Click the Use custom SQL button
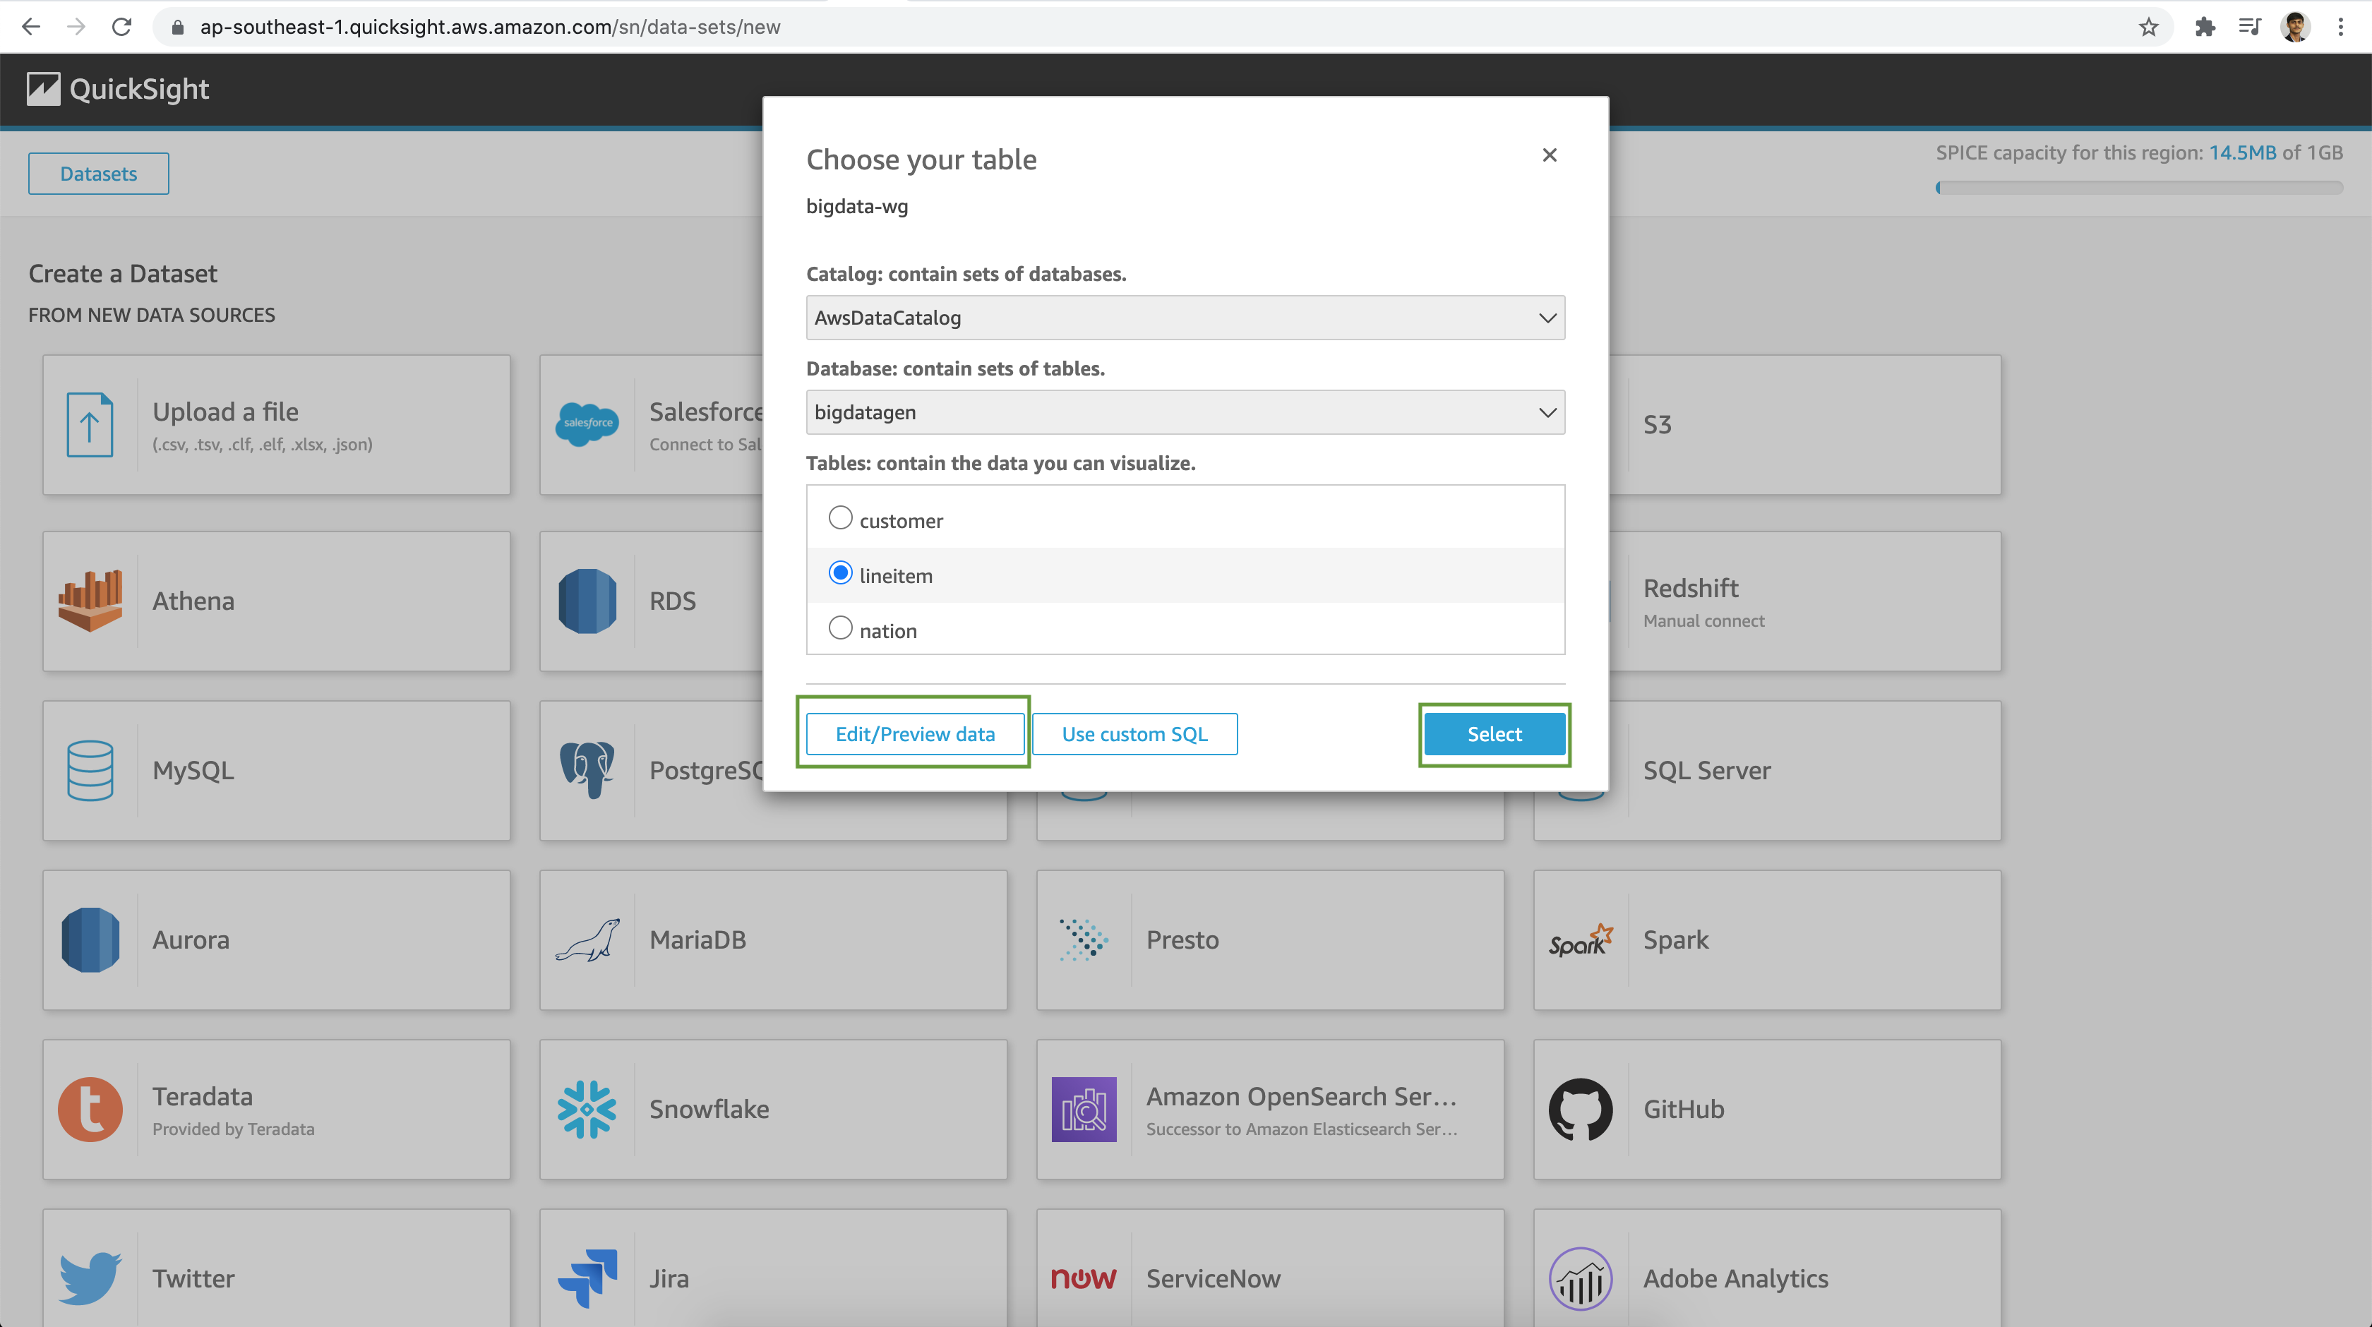This screenshot has width=2372, height=1327. (x=1134, y=734)
